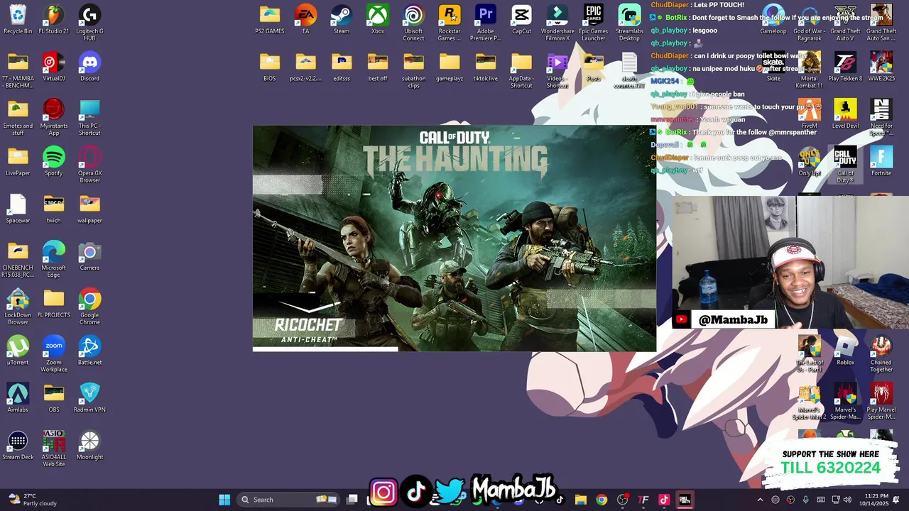Launch µTorrent from desktop
This screenshot has height=511, width=909.
pos(18,351)
